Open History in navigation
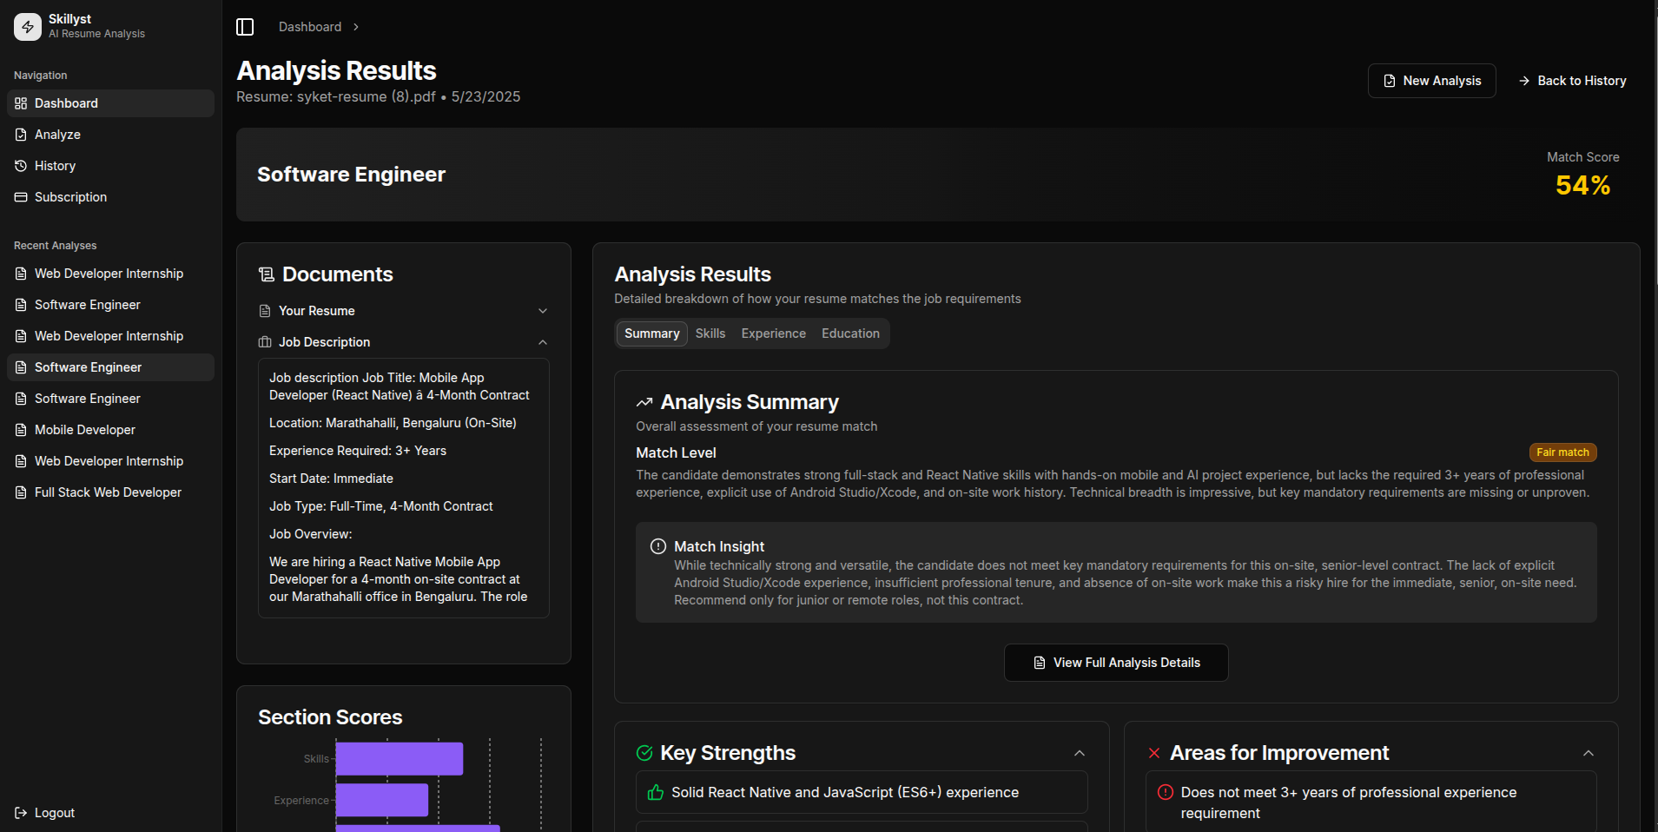1658x832 pixels. click(x=111, y=166)
